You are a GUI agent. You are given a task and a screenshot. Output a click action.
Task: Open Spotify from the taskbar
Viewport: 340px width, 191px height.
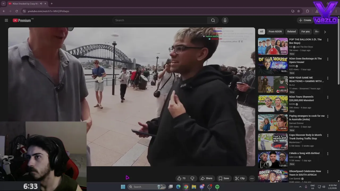pos(217,187)
